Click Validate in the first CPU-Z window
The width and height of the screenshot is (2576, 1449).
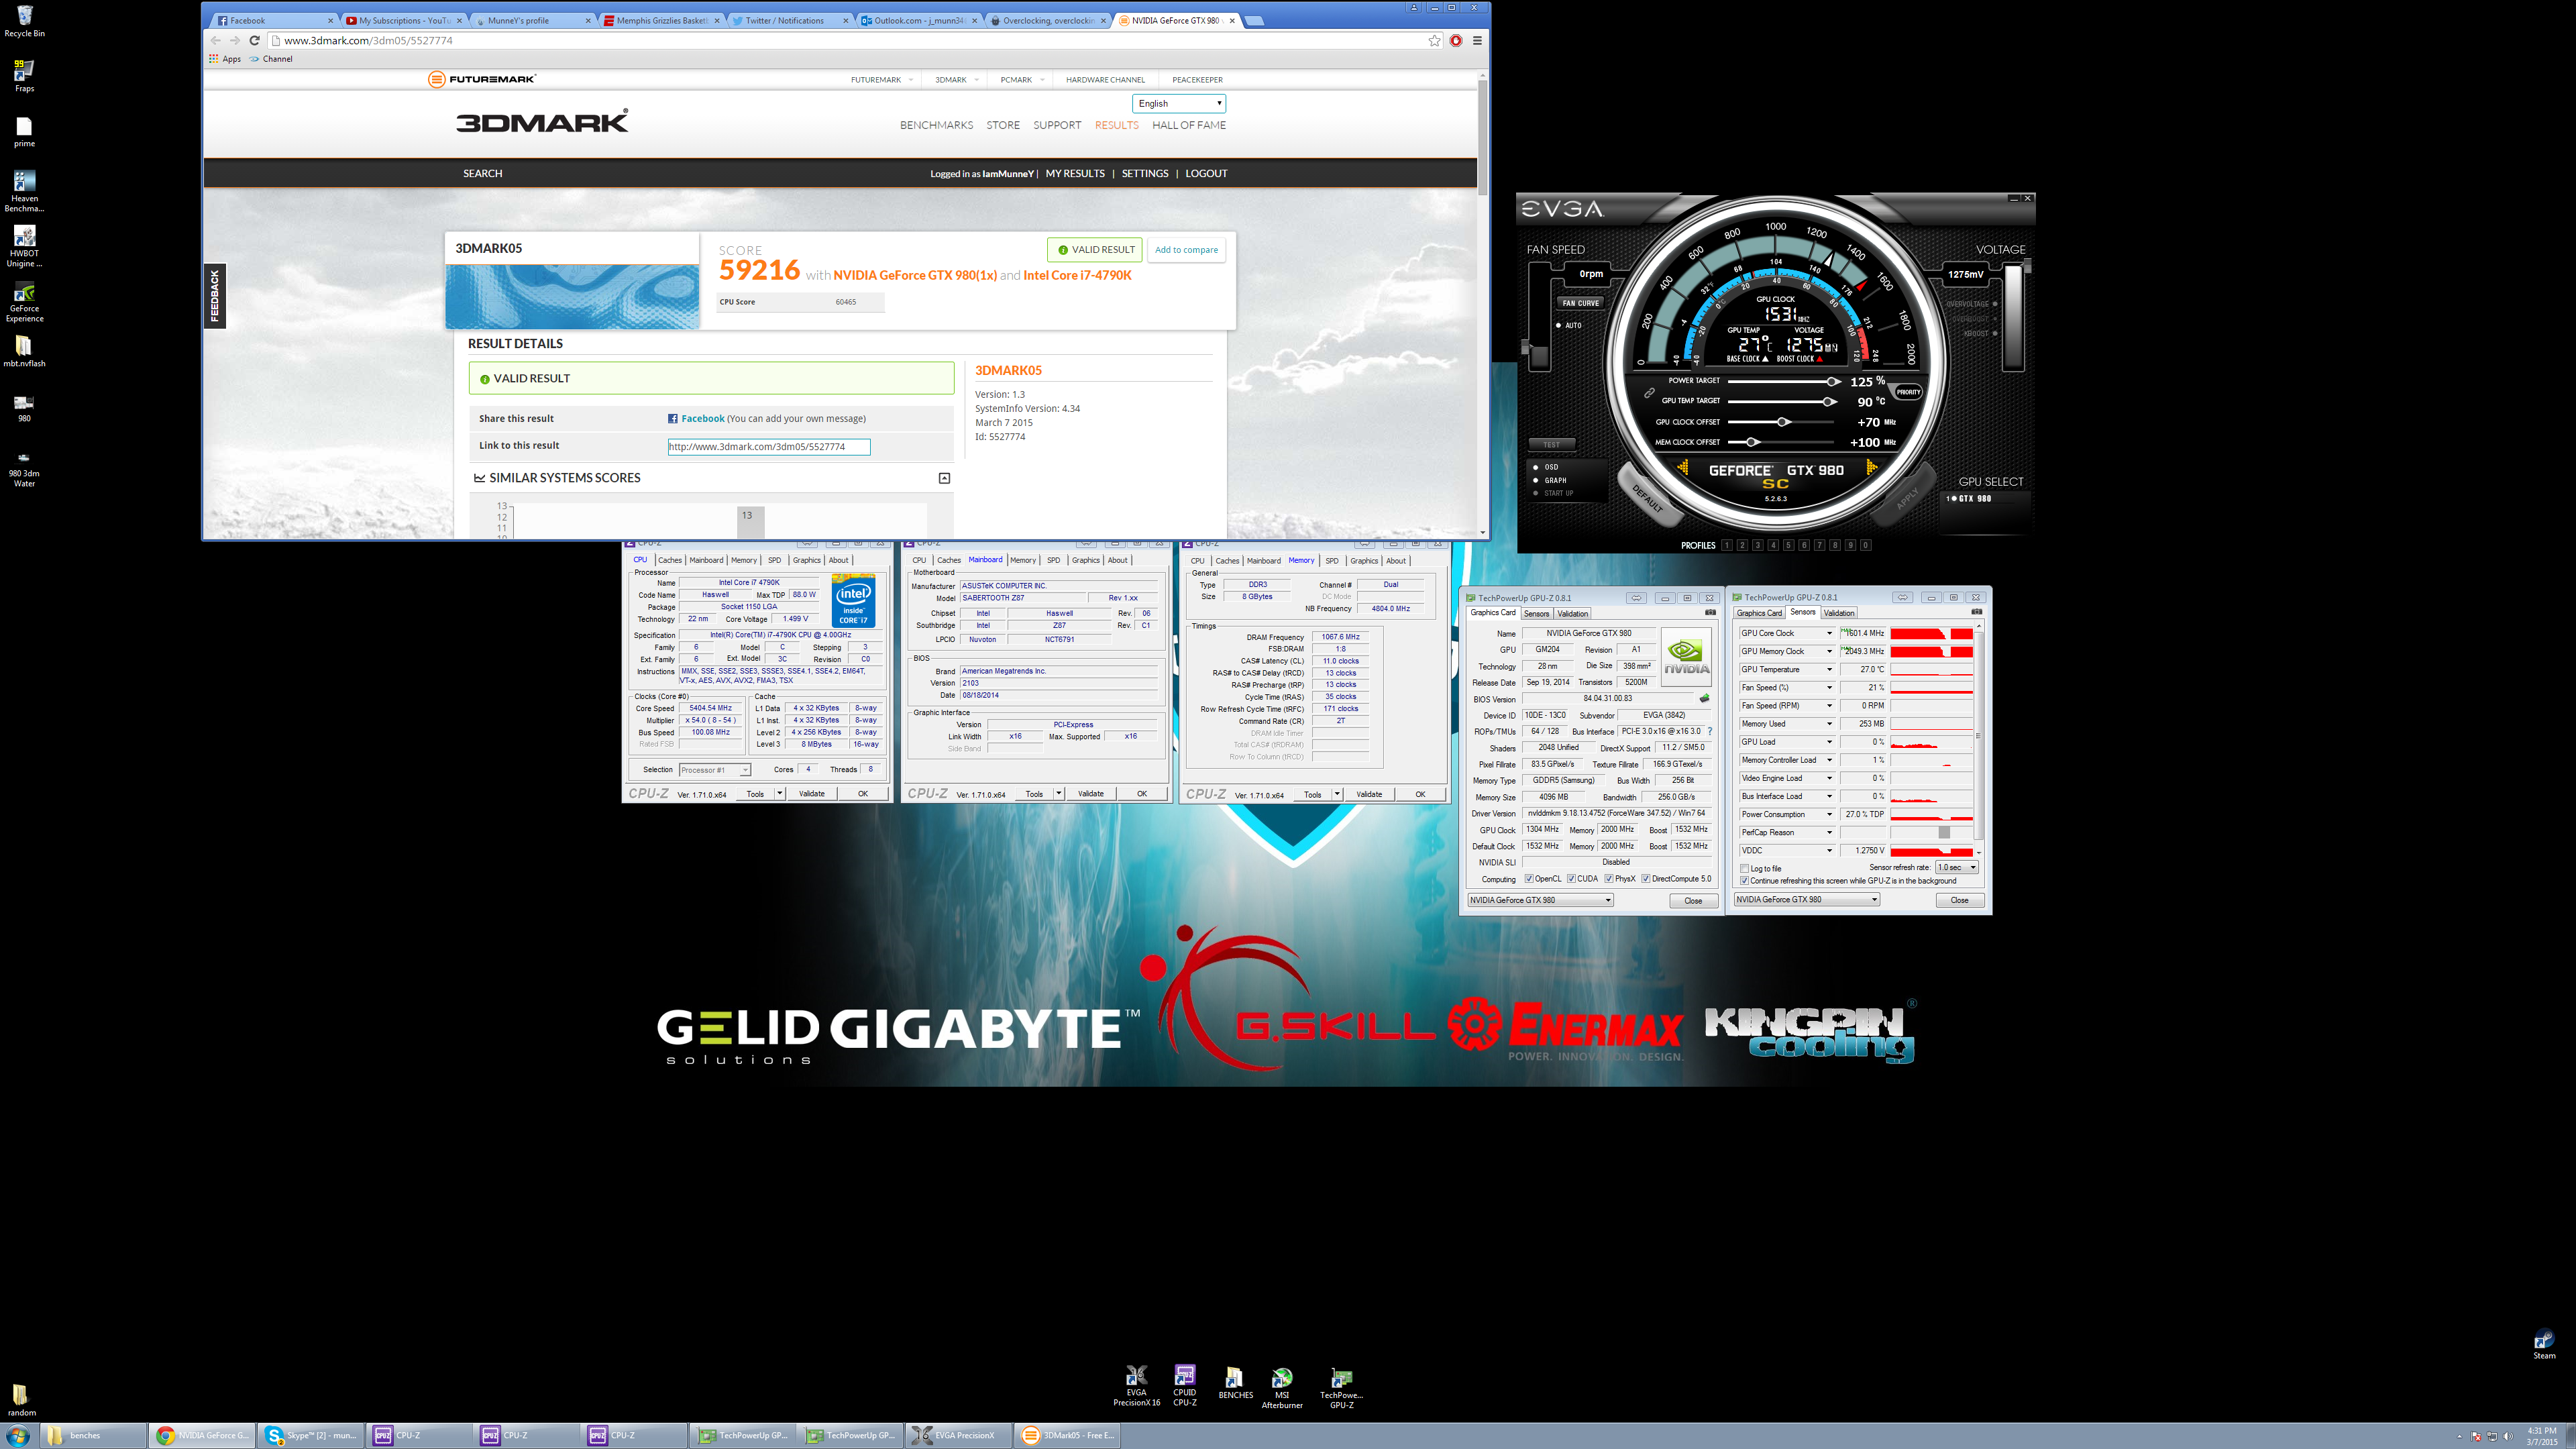click(x=811, y=794)
